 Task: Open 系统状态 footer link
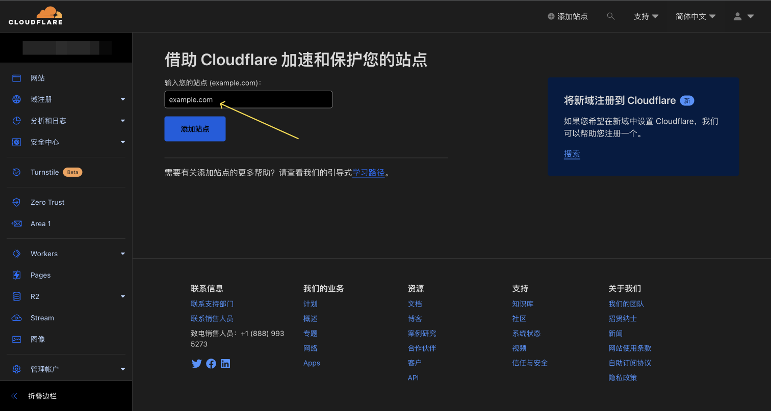[x=526, y=333]
